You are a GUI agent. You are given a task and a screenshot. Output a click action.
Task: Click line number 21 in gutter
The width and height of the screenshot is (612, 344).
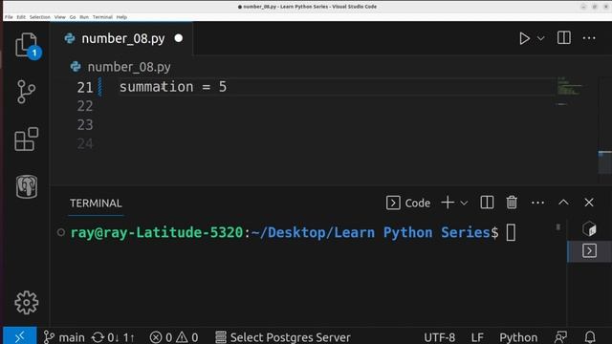[x=85, y=87]
